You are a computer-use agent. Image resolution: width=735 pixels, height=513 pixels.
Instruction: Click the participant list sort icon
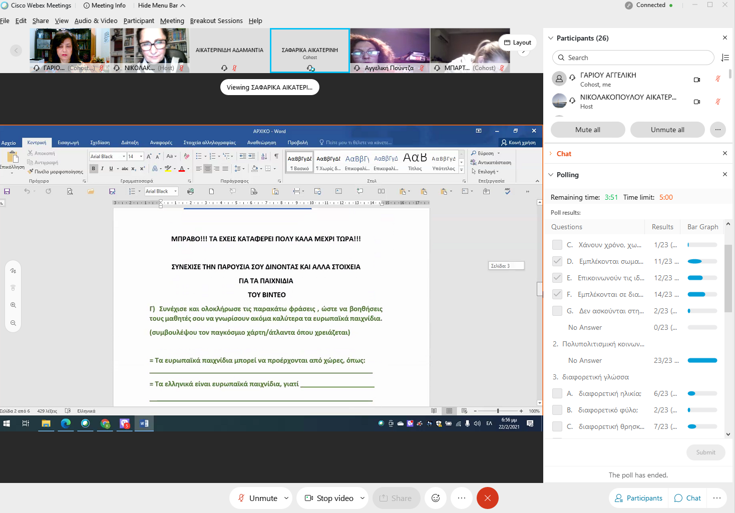[724, 58]
